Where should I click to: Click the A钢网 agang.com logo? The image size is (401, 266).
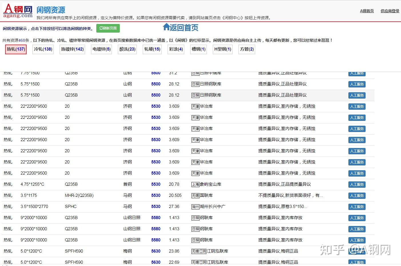coord(18,11)
